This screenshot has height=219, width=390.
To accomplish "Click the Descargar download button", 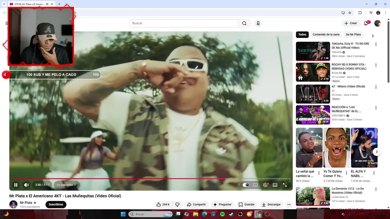I will pos(271,205).
